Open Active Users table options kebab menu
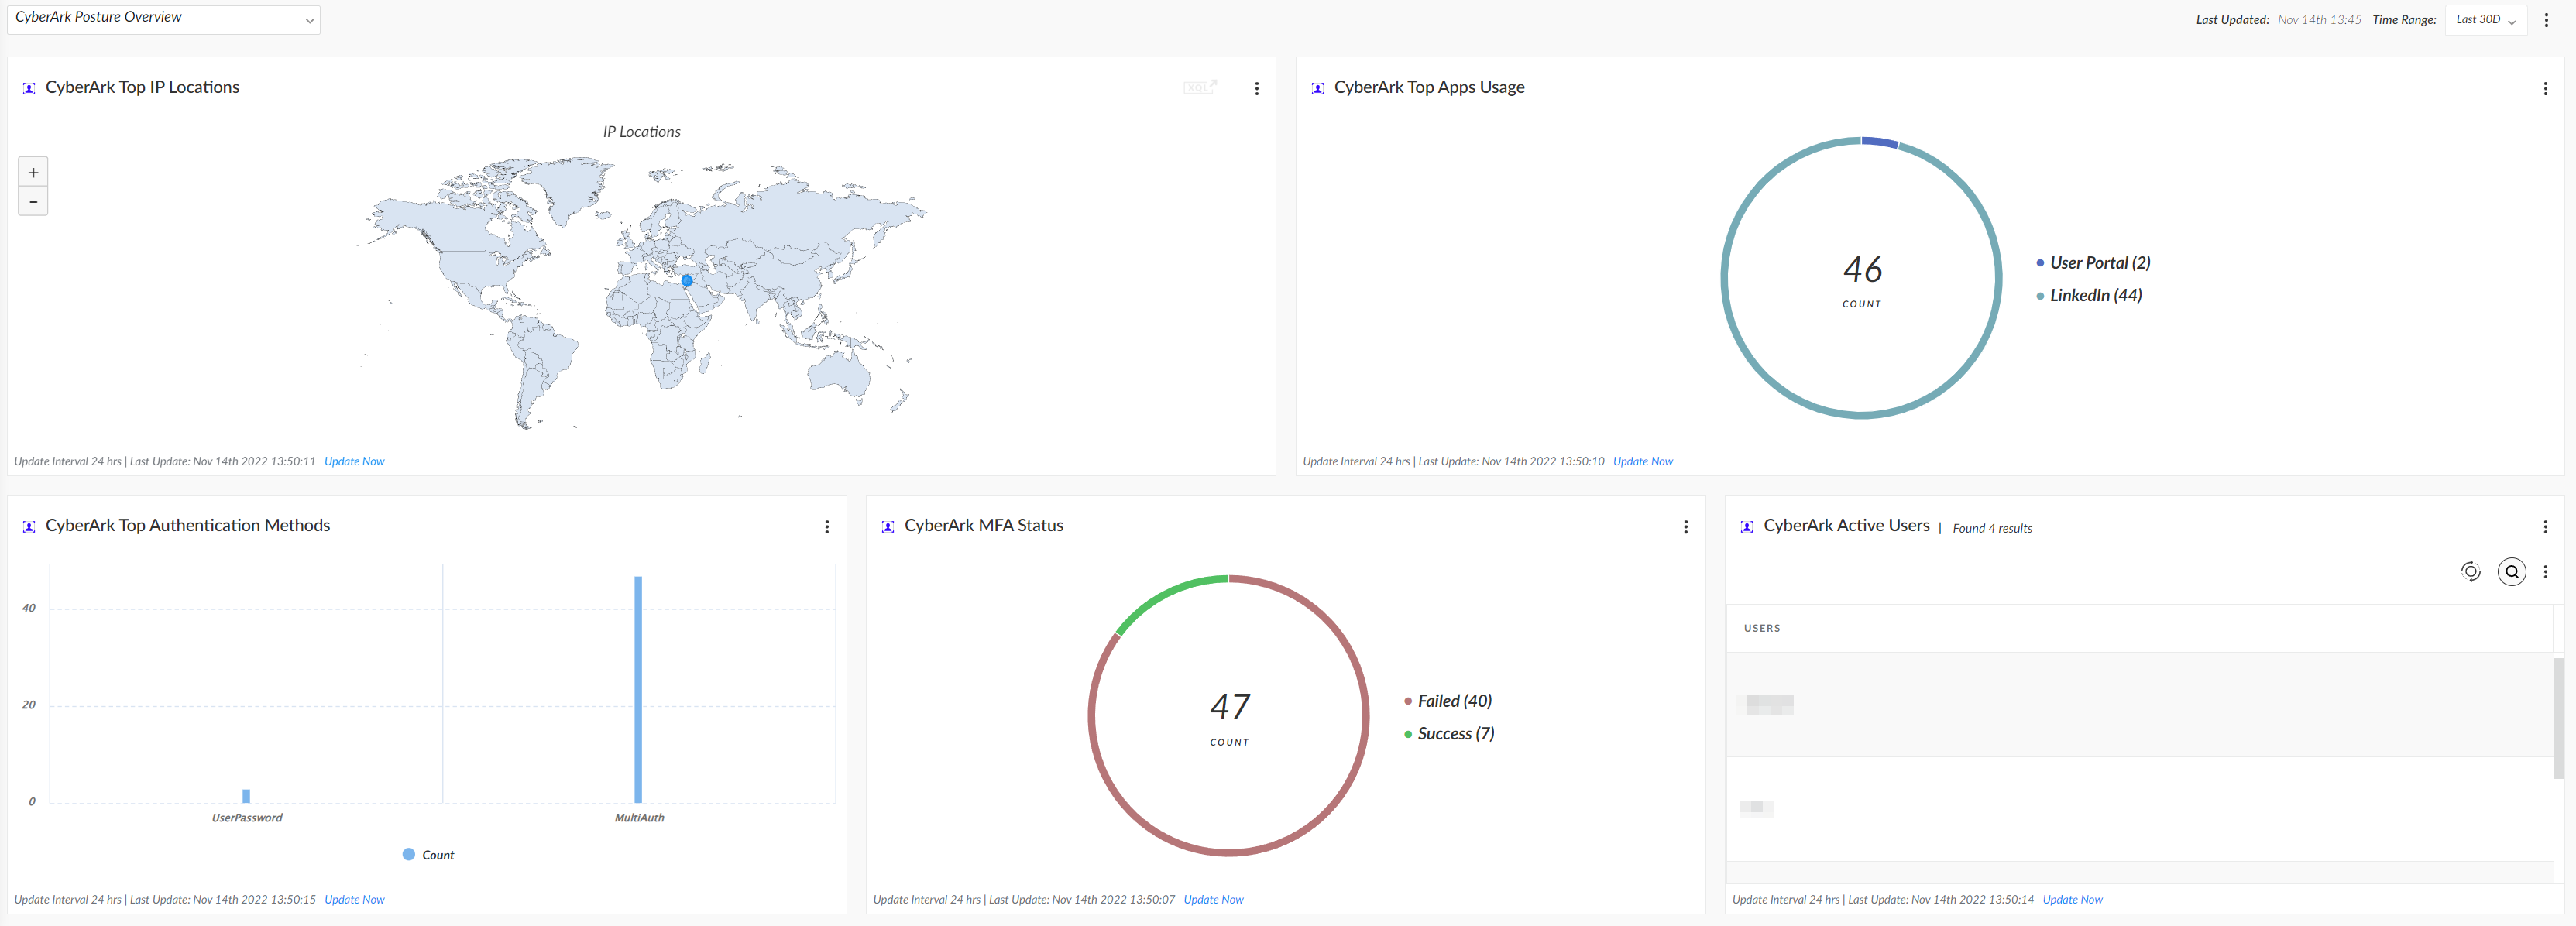 pos(2546,571)
